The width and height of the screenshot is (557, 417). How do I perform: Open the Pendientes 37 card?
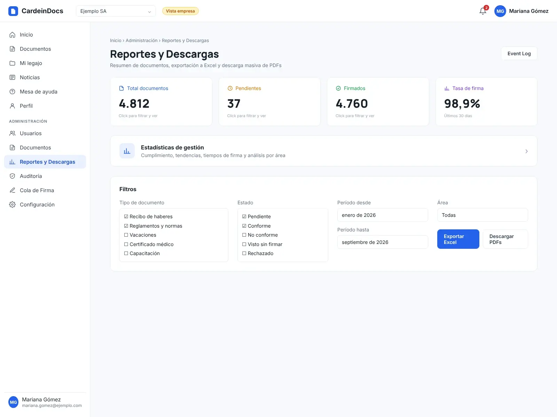coord(269,101)
